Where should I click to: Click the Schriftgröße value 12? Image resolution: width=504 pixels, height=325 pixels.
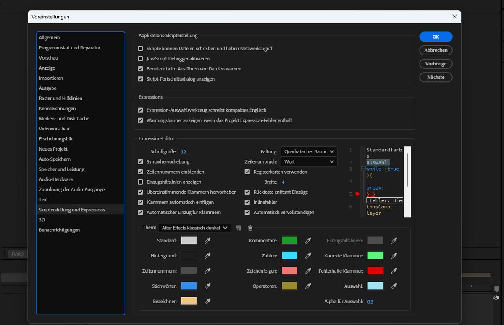pyautogui.click(x=184, y=152)
